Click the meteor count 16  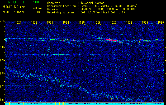pyautogui.click(x=38, y=12)
